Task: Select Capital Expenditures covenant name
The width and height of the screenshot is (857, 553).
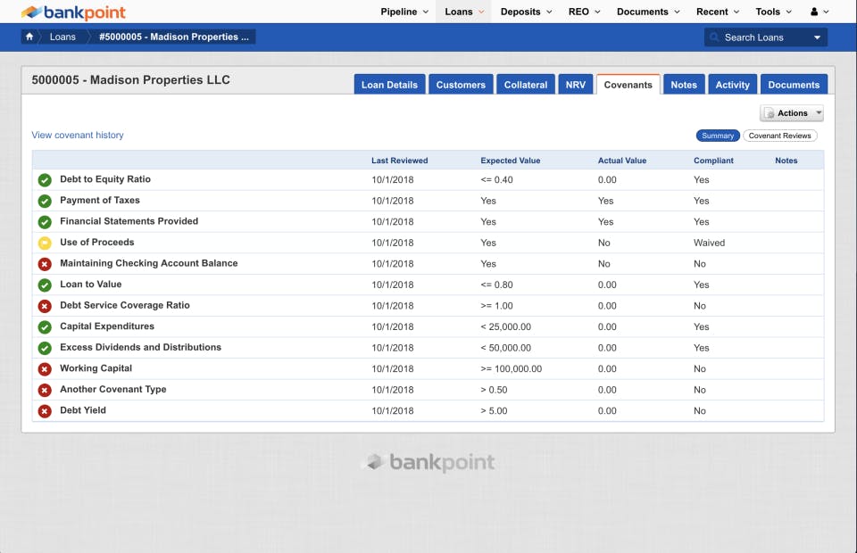Action: pyautogui.click(x=107, y=326)
